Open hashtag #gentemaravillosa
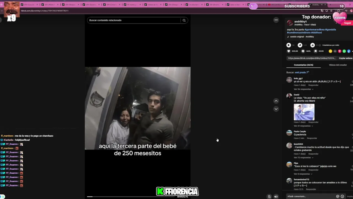Screen dimensions: 353x199 pyautogui.click(x=314, y=30)
